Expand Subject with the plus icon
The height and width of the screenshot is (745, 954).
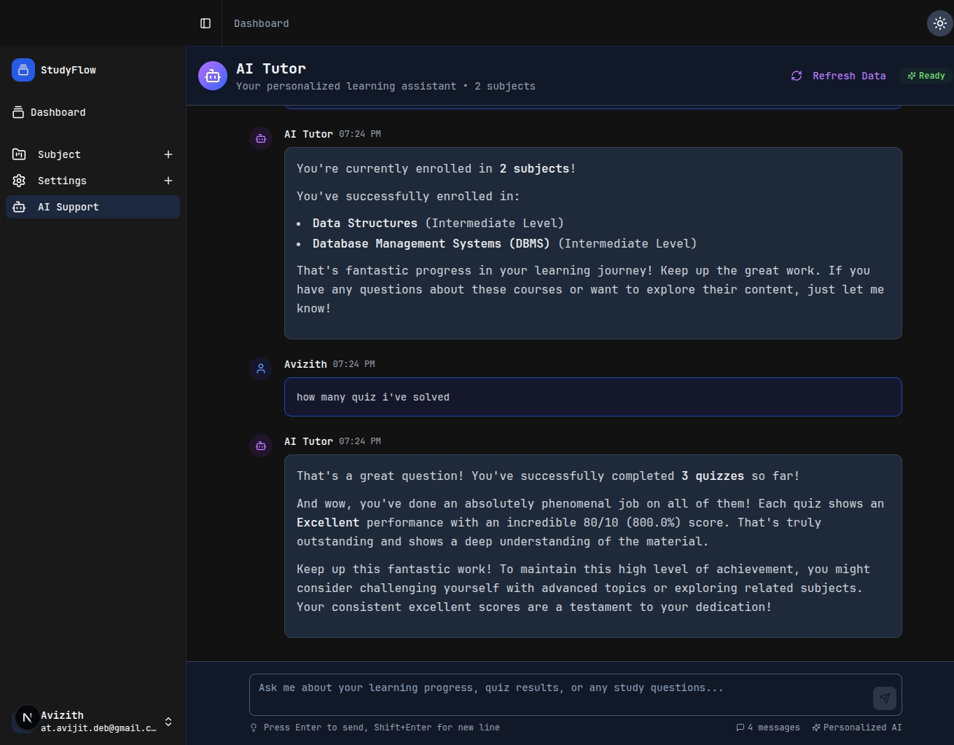pyautogui.click(x=168, y=154)
